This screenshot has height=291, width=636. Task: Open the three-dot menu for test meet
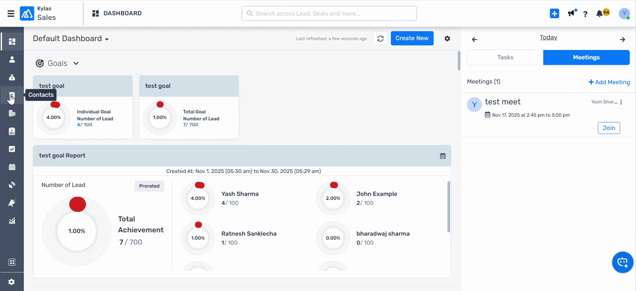tap(621, 102)
